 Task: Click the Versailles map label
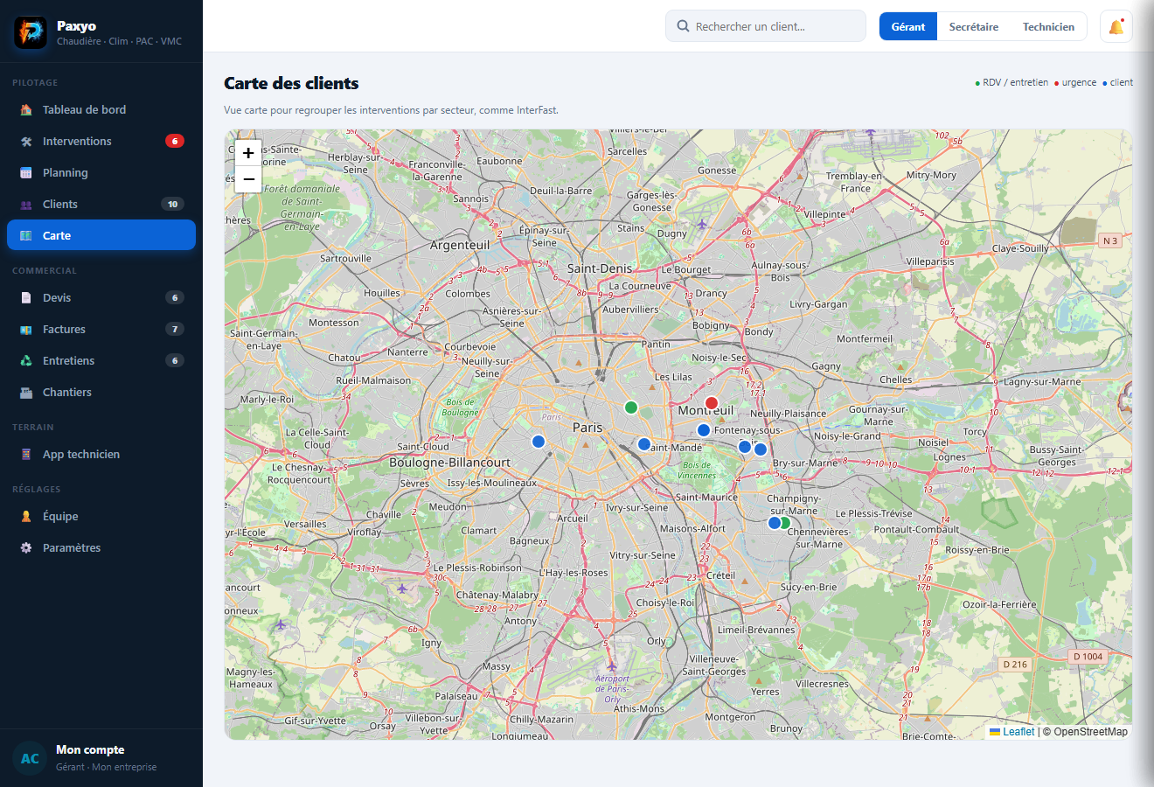(305, 525)
